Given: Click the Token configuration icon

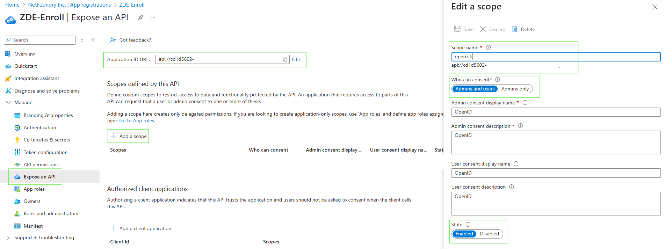Looking at the screenshot, I should click(x=17, y=152).
